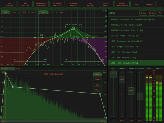Select AMS RMX16 Small Ambience impulse
Viewport: 164px width, 123px height.
click(x=136, y=19)
